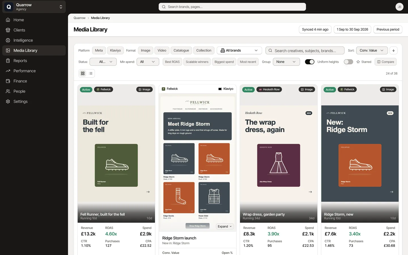Open the Conv. Value sort dropdown
This screenshot has width=408, height=255.
(372, 50)
